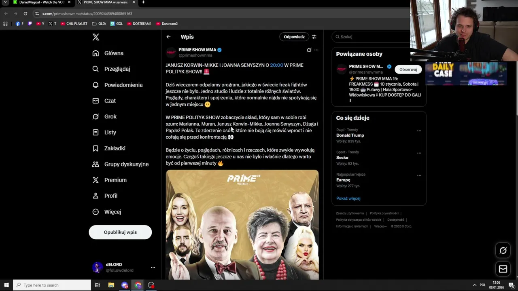Open CHIL PLAYLIST bookmark
This screenshot has height=291, width=518.
[x=74, y=24]
